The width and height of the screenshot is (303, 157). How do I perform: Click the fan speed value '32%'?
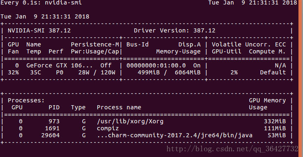[13, 72]
